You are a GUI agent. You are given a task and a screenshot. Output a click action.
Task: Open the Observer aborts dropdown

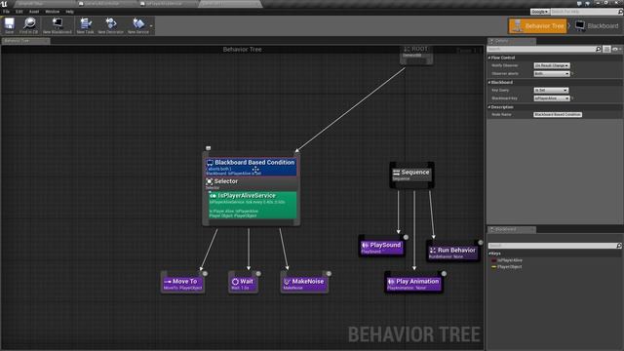pyautogui.click(x=552, y=74)
